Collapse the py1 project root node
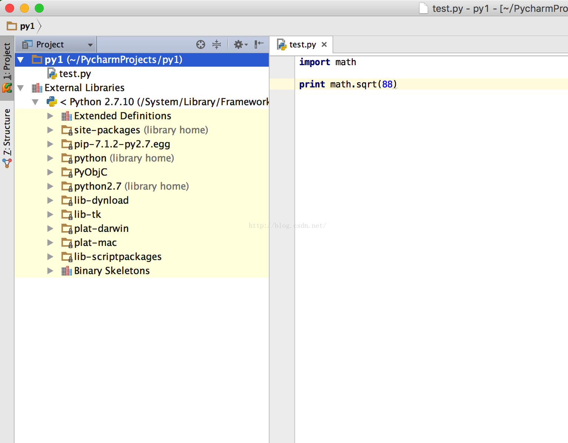568x443 pixels. [21, 60]
